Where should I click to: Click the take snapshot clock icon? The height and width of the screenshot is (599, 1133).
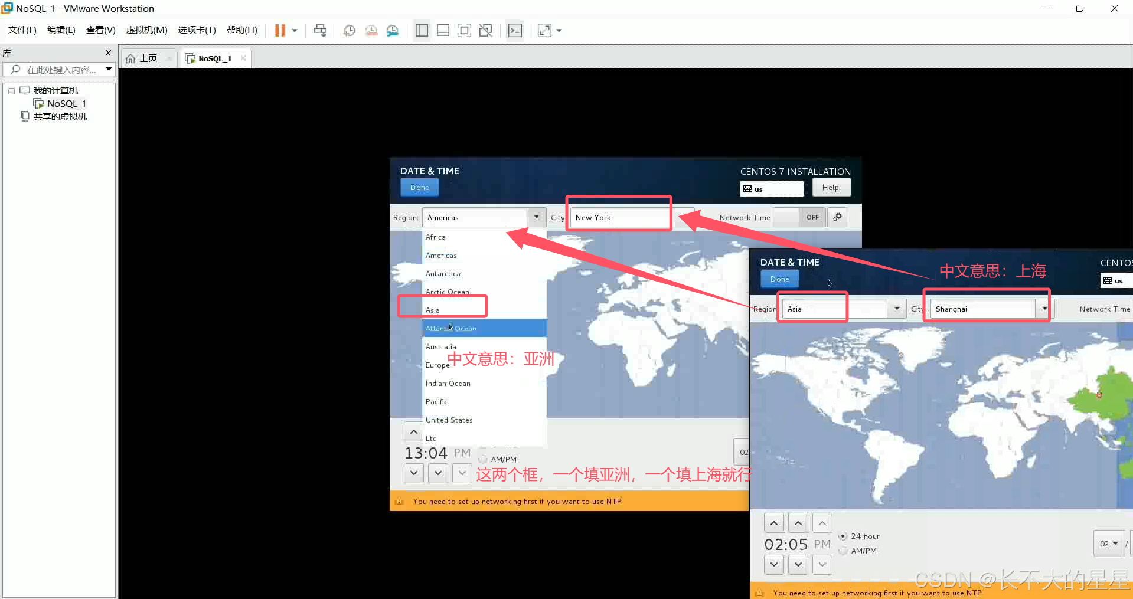pyautogui.click(x=350, y=31)
